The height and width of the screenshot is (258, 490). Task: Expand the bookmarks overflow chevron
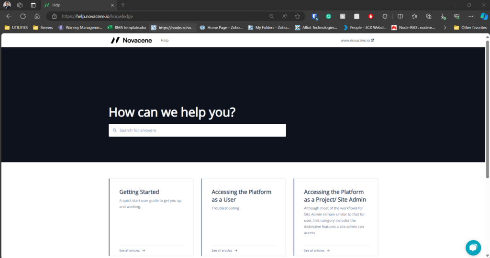(445, 28)
